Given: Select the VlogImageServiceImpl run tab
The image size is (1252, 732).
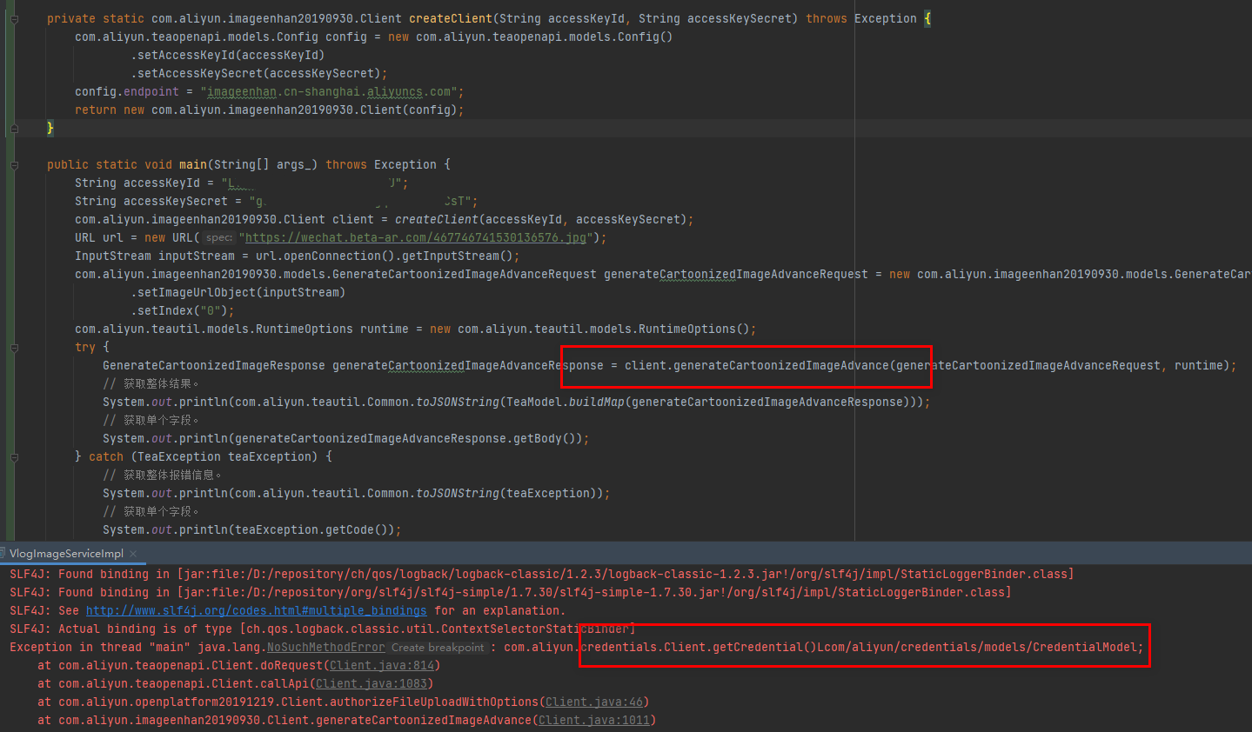Looking at the screenshot, I should coord(66,554).
